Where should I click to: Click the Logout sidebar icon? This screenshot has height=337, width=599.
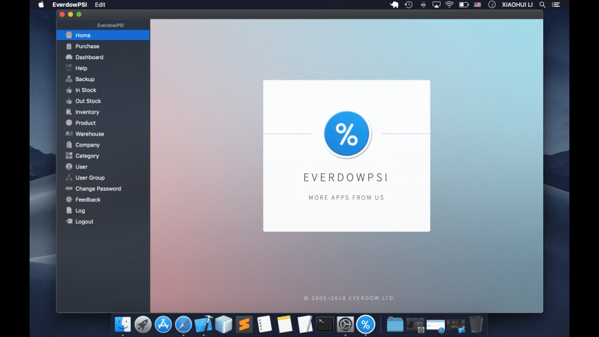69,221
